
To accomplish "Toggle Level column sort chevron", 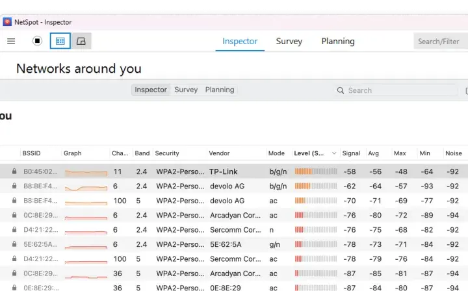I will click(334, 153).
